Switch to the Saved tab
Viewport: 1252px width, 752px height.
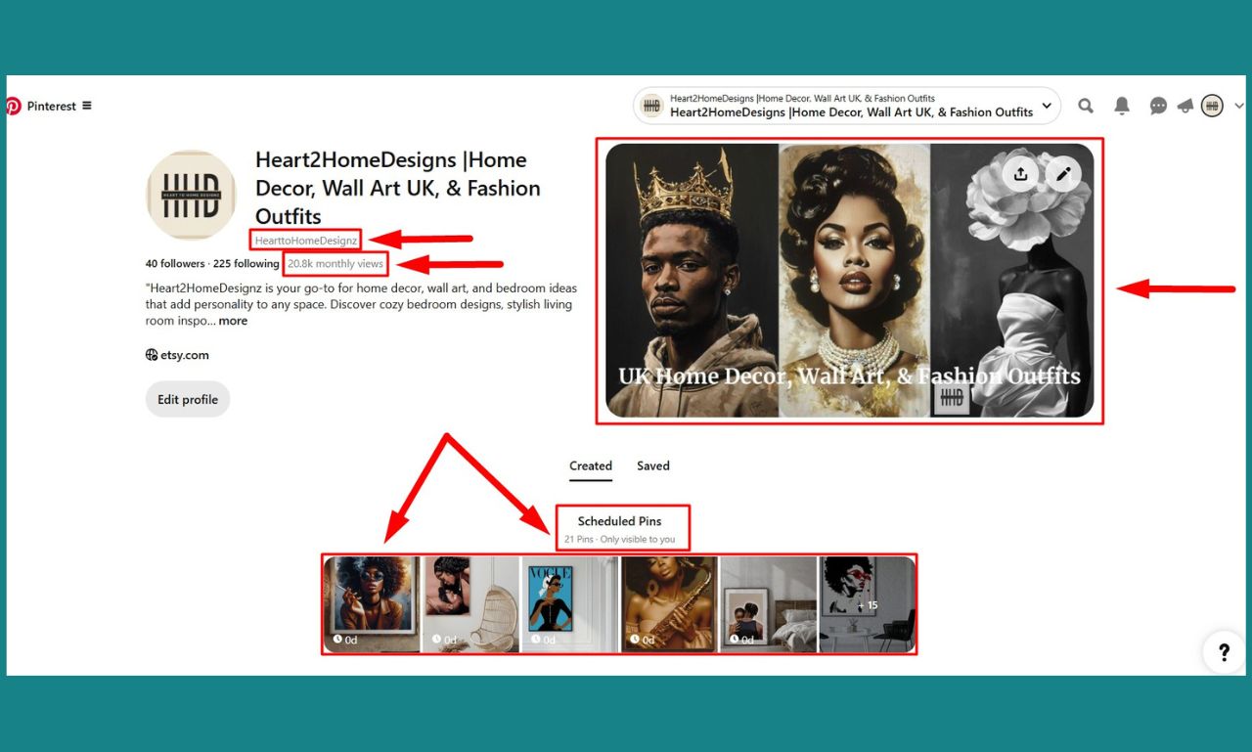click(652, 465)
